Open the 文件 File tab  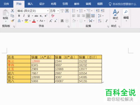tap(6, 4)
